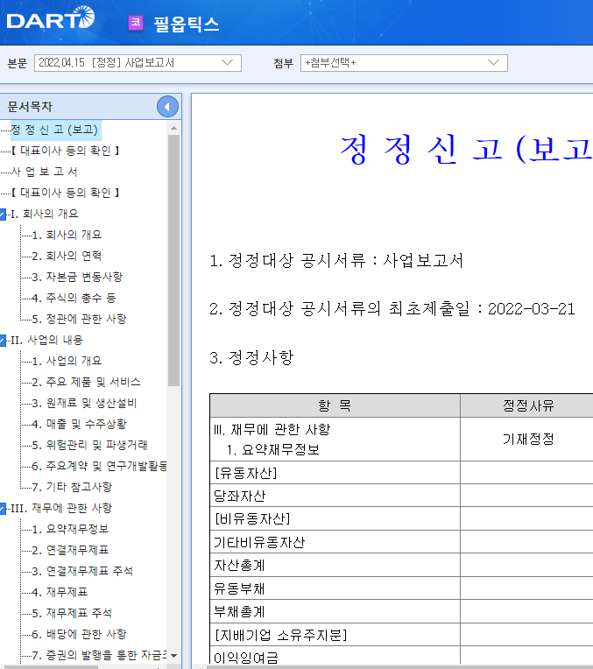
Task: Click the [유동자산] table row
Action: point(401,473)
